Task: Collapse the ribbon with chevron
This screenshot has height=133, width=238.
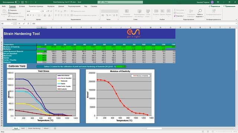Action: (236, 20)
